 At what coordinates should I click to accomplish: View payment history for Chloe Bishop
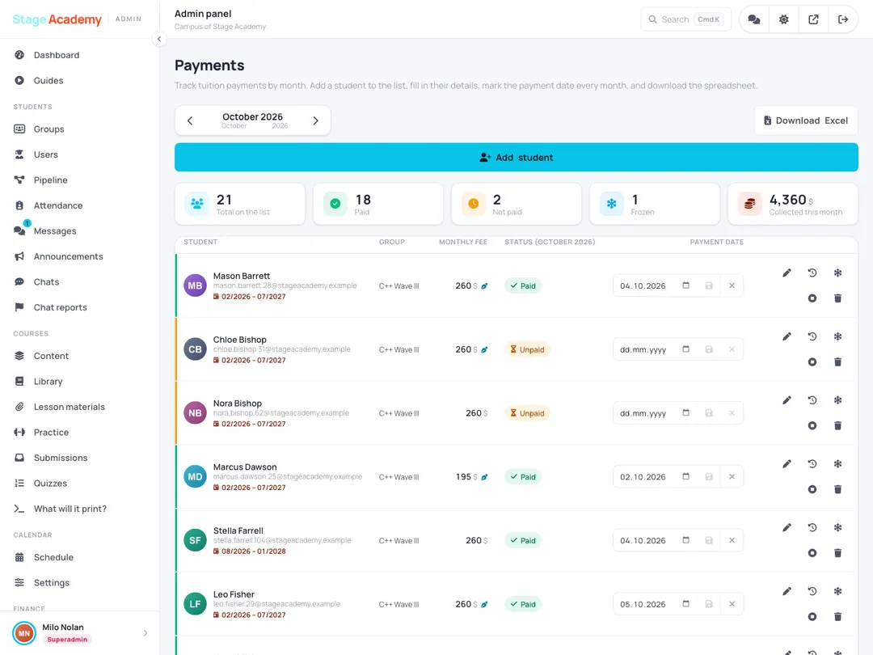click(812, 336)
